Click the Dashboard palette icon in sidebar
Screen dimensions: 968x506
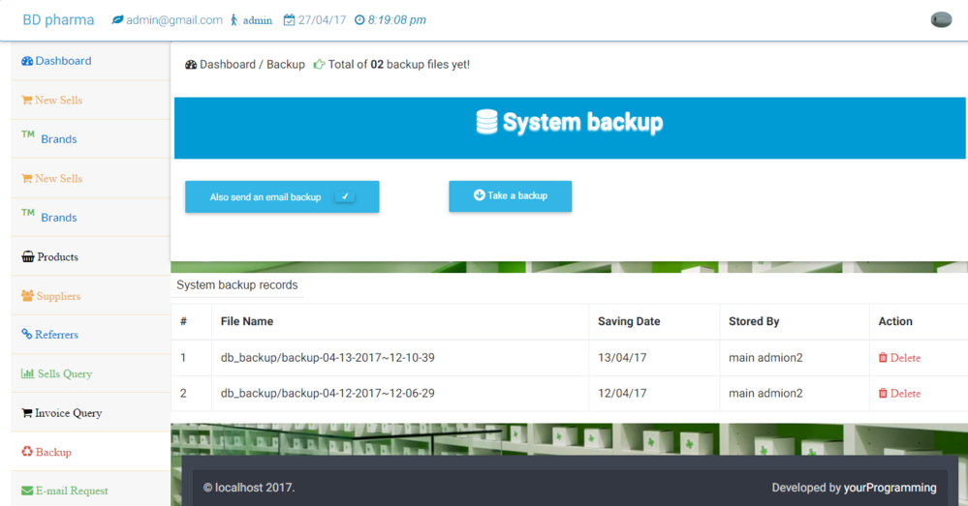pyautogui.click(x=27, y=61)
